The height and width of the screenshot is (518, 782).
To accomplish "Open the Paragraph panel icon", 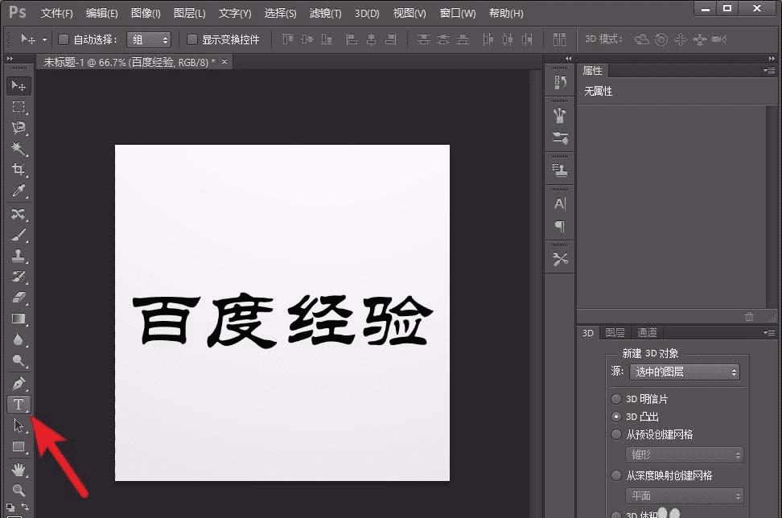I will [x=560, y=226].
